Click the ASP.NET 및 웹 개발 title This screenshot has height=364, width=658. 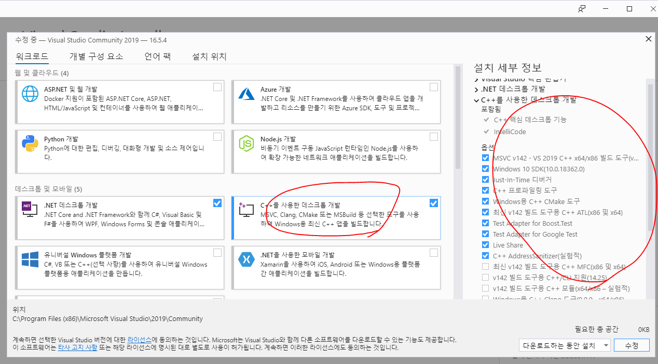pos(71,89)
